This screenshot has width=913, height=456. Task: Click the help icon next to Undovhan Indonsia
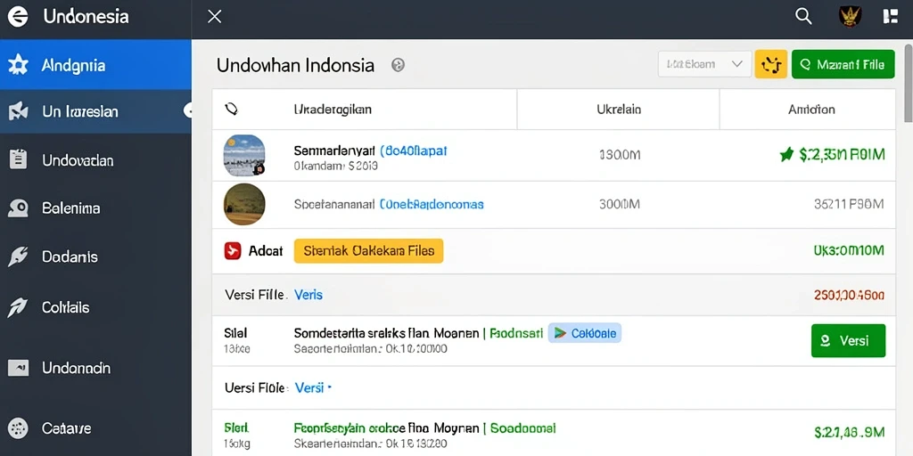coord(399,64)
